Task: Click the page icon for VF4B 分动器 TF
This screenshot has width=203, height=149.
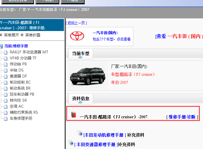Action: (6, 59)
